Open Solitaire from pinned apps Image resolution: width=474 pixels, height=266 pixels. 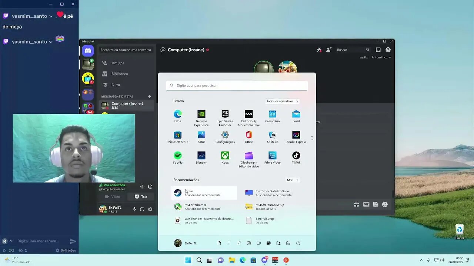[x=273, y=137]
